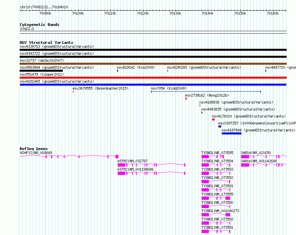Click the blue nsv4181465 variant bar
The height and width of the screenshot is (235, 296).
coord(153,85)
